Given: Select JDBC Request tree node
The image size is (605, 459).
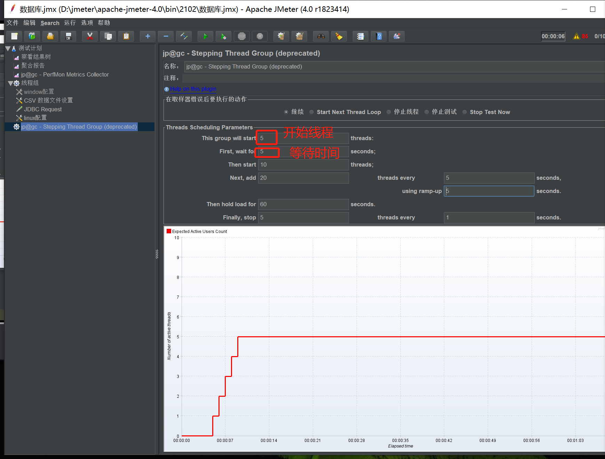Looking at the screenshot, I should coord(43,109).
